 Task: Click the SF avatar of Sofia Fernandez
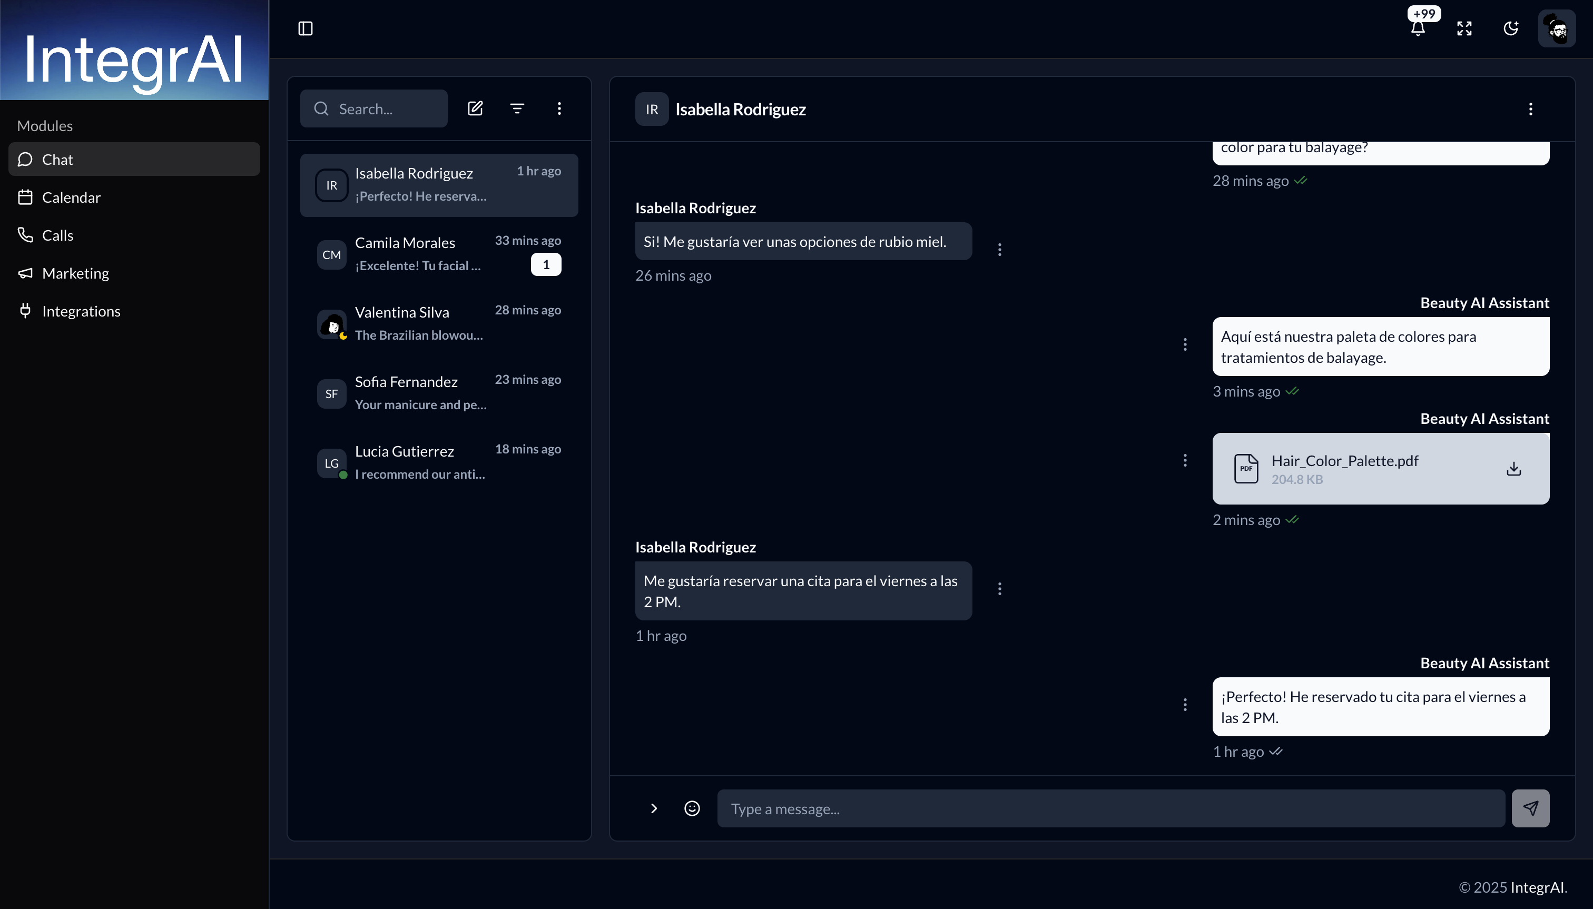(331, 394)
